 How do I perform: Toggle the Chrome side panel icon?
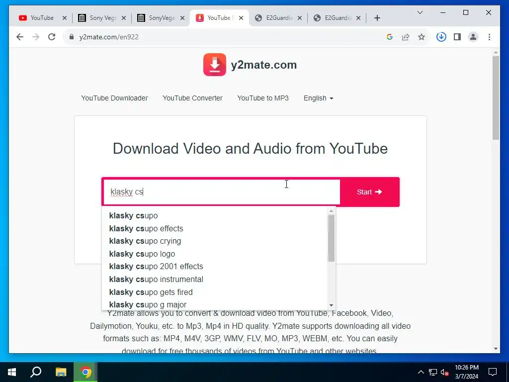coord(457,37)
